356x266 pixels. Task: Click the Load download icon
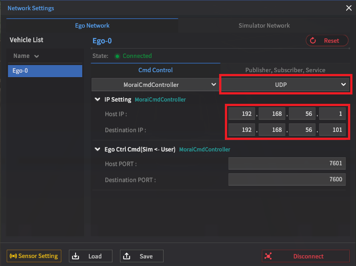click(x=76, y=256)
